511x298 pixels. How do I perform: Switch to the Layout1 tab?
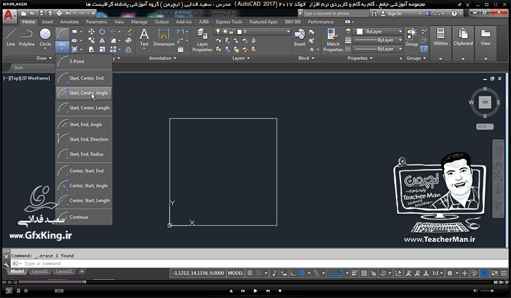coord(40,271)
